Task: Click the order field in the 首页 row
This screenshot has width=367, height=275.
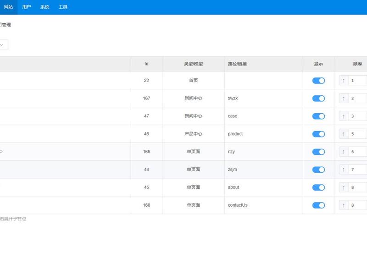Action: click(358, 81)
